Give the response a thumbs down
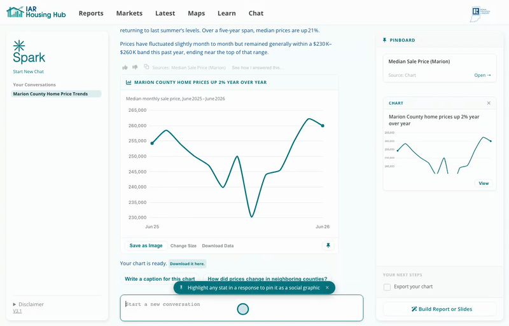The height and width of the screenshot is (326, 509). (x=135, y=67)
